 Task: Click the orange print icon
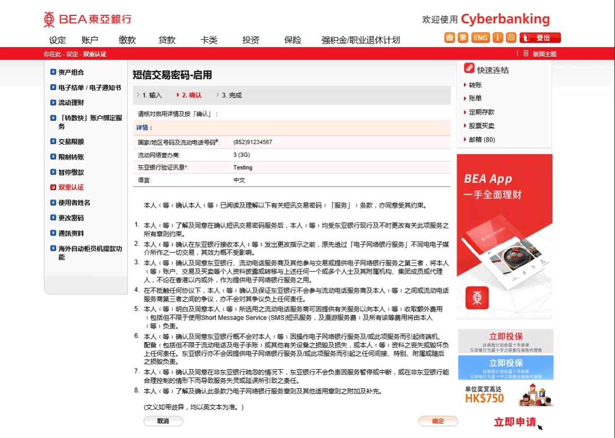click(x=511, y=38)
